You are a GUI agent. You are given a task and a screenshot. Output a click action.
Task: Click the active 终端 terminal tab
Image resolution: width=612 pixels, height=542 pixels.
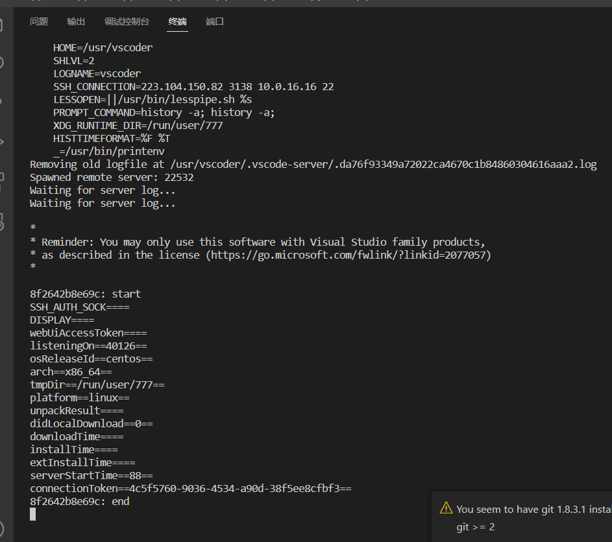coord(177,21)
